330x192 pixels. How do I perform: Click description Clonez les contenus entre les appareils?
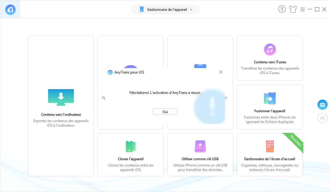(x=131, y=167)
